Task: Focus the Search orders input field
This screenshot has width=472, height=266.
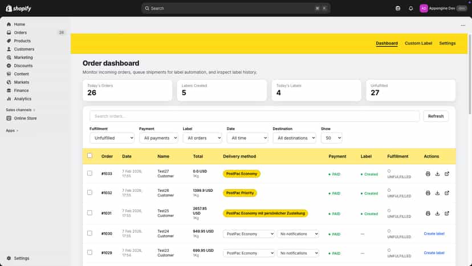Action: click(x=254, y=116)
